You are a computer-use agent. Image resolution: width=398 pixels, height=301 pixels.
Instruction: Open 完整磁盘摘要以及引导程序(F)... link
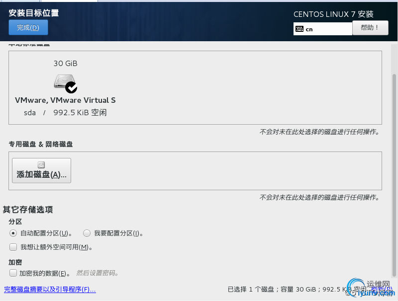click(50, 290)
